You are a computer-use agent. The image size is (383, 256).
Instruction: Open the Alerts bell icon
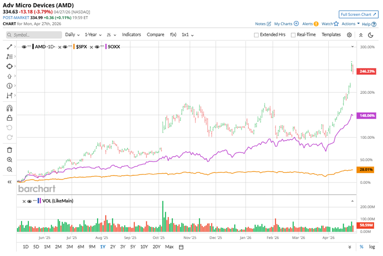(x=316, y=24)
